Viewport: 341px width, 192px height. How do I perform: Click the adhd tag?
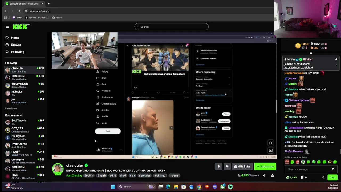click(113, 175)
